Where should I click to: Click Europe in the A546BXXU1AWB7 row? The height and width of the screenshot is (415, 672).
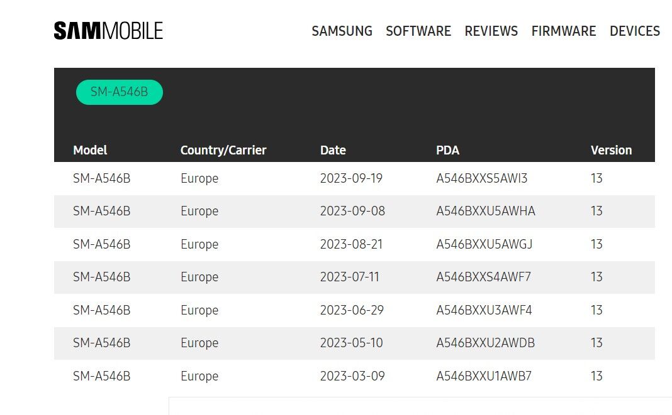click(x=199, y=377)
